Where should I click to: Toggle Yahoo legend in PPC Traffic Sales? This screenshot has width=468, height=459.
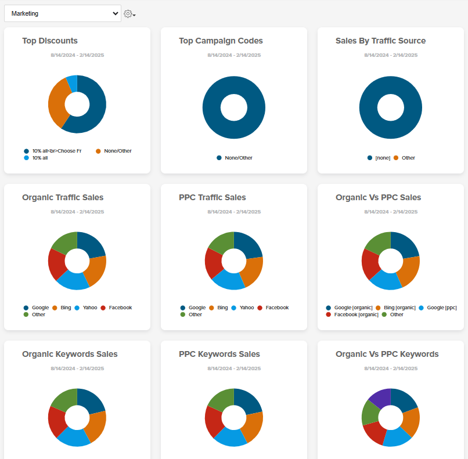coord(243,308)
